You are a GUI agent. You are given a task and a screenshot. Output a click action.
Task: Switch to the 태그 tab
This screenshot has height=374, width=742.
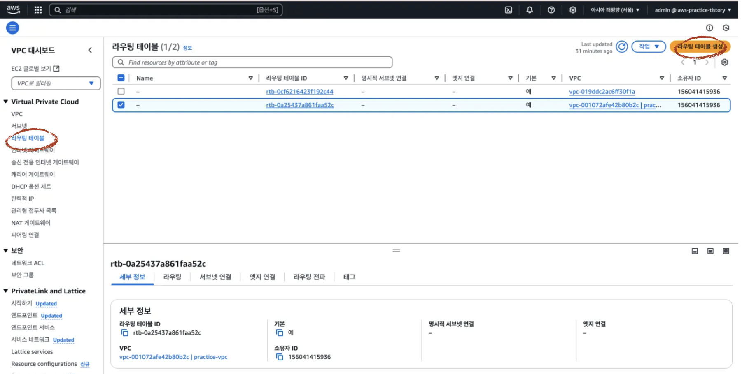(349, 277)
